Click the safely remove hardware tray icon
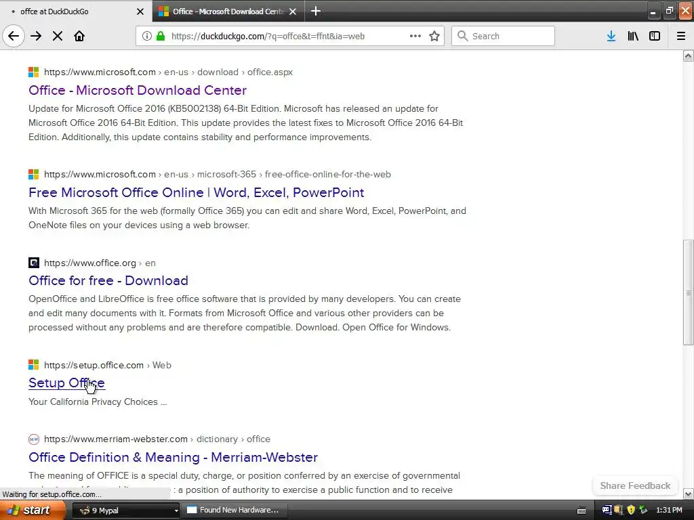This screenshot has height=520, width=694. coord(643,511)
